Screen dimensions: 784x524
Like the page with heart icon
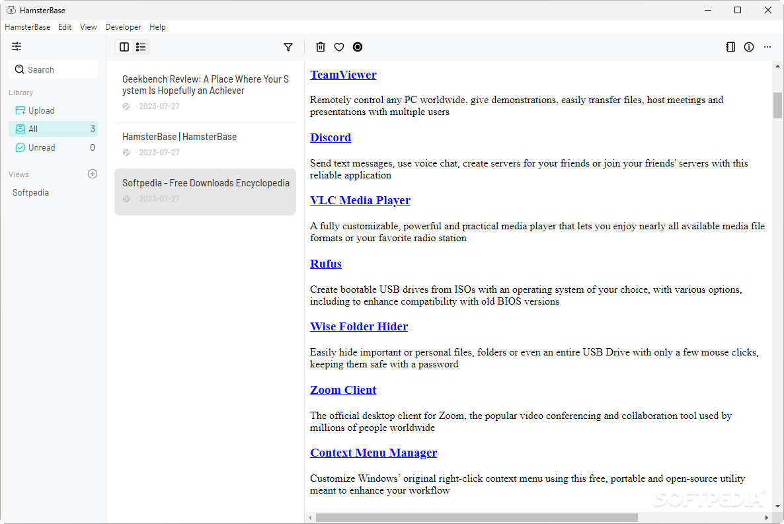click(x=339, y=47)
